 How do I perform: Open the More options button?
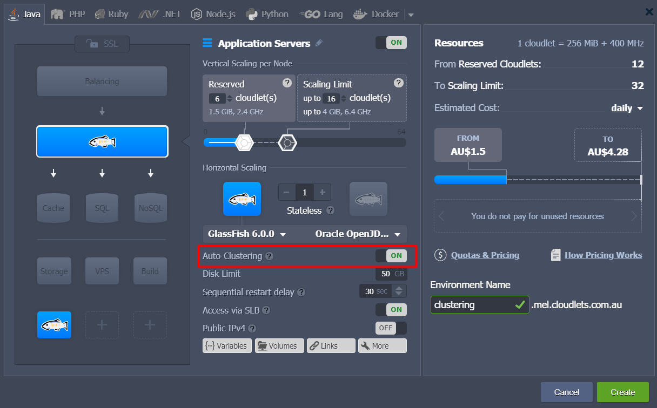point(382,345)
